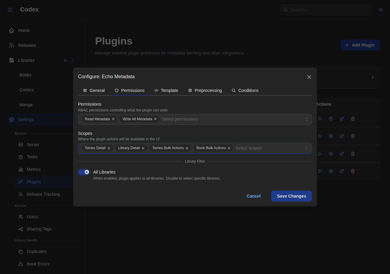Click the first row's play test icon
The height and width of the screenshot is (274, 390).
[x=320, y=119]
